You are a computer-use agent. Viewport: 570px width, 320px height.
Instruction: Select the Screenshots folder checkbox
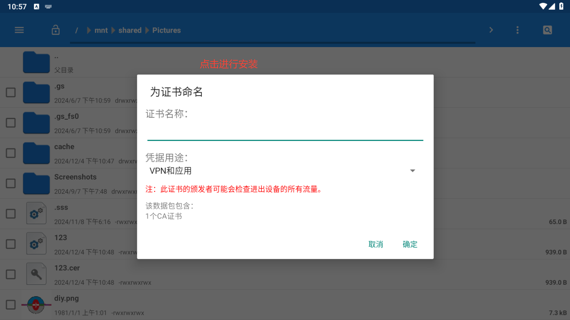point(11,184)
